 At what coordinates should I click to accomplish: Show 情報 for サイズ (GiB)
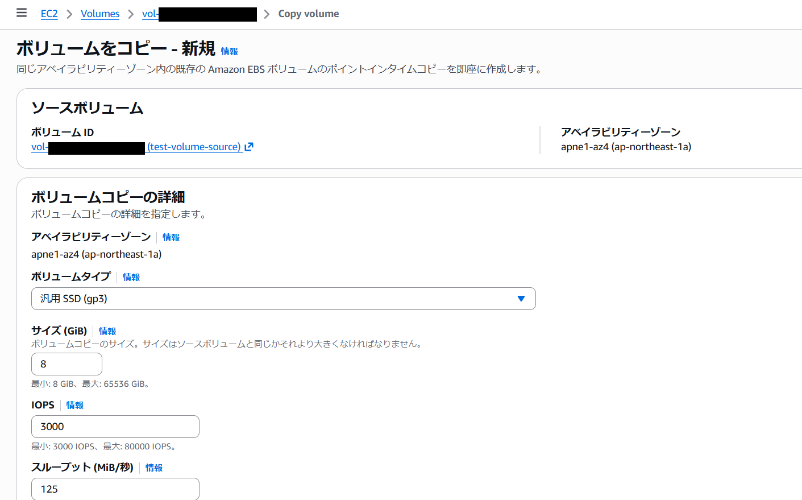pyautogui.click(x=107, y=331)
